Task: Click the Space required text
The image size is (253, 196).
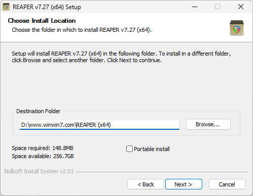Action: [43, 148]
